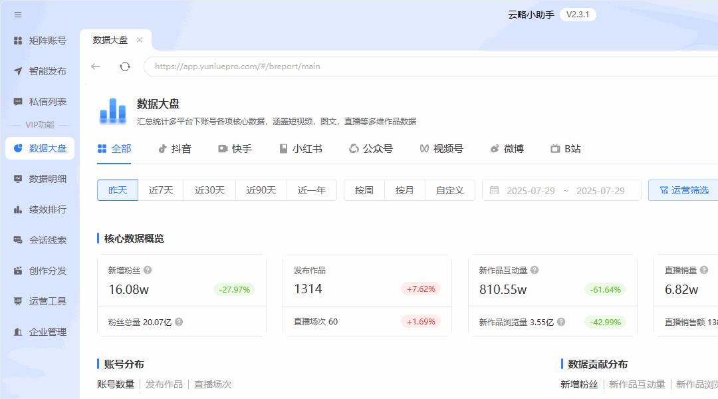The width and height of the screenshot is (718, 399).
Task: Open the calendar icon in date range
Action: tap(494, 190)
